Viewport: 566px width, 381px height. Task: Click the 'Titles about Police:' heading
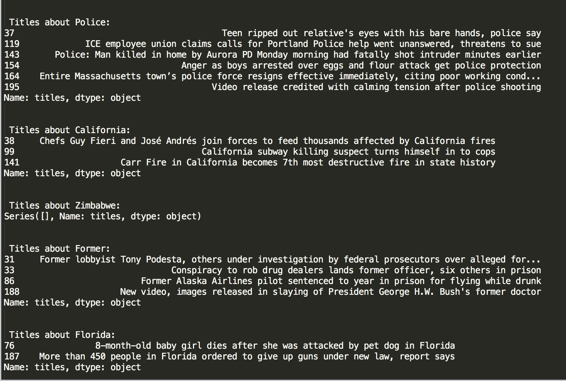coord(60,23)
